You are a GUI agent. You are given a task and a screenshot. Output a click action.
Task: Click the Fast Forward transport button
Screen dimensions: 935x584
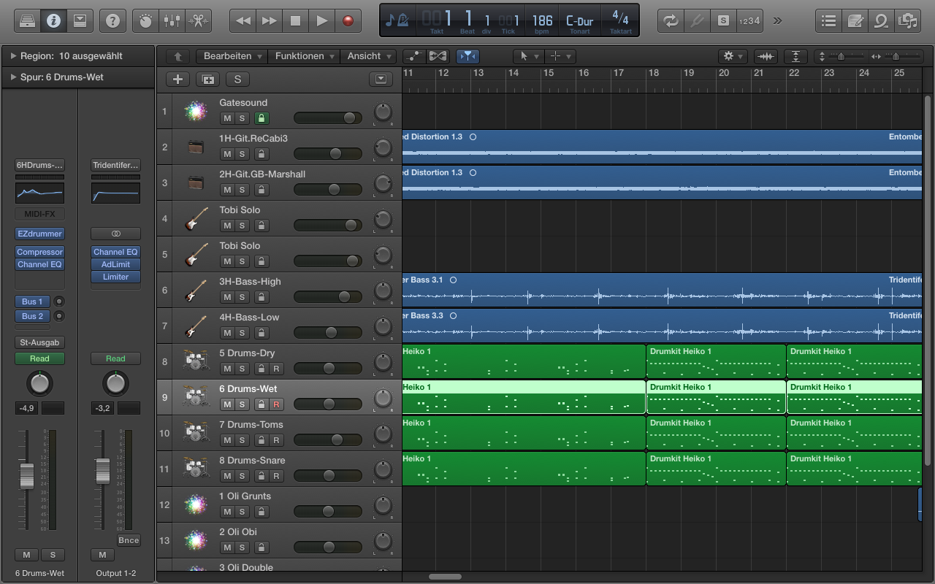270,20
